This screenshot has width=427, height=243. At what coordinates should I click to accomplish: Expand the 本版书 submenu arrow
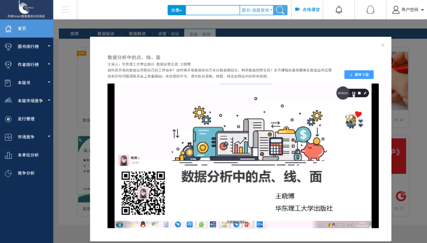49,82
